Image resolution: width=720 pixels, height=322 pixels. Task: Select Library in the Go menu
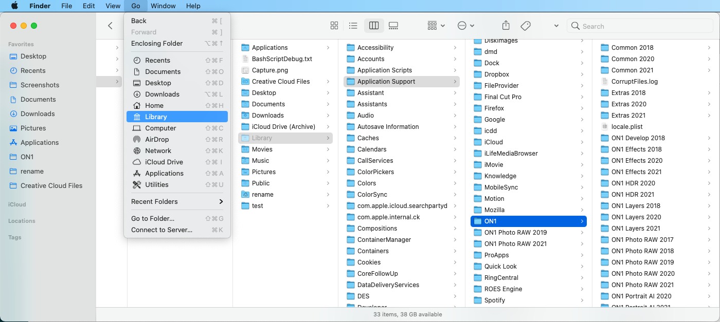(x=156, y=117)
